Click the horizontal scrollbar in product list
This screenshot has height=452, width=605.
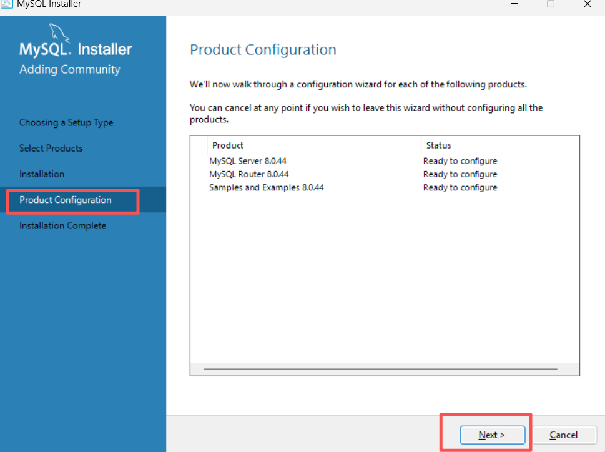(380, 369)
